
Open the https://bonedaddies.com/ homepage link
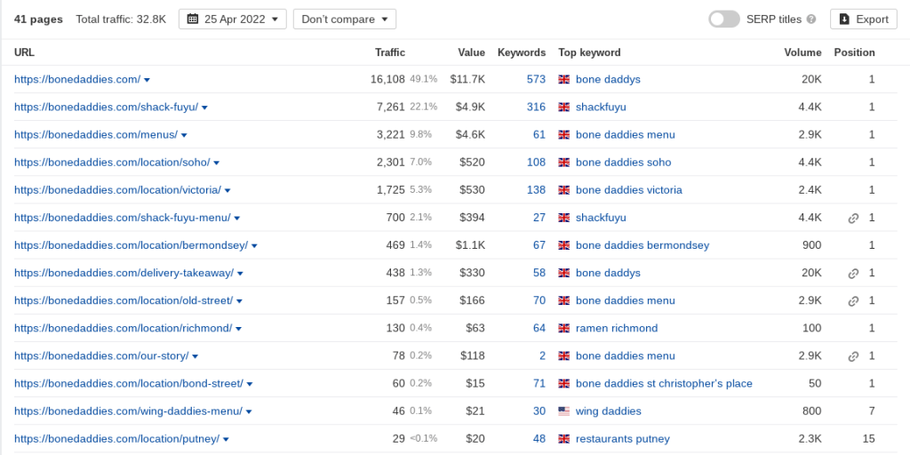77,79
